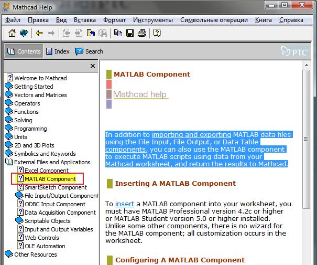Expand the Vectors and Matrices book

click(x=9, y=94)
